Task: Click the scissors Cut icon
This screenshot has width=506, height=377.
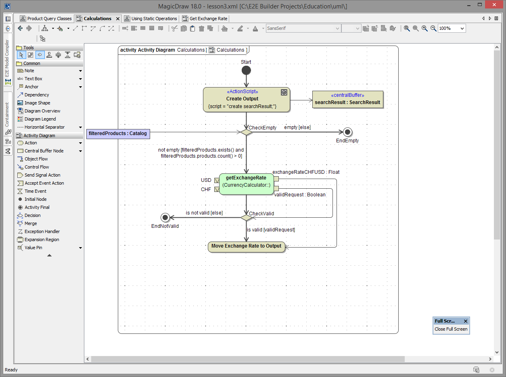Action: [x=174, y=28]
